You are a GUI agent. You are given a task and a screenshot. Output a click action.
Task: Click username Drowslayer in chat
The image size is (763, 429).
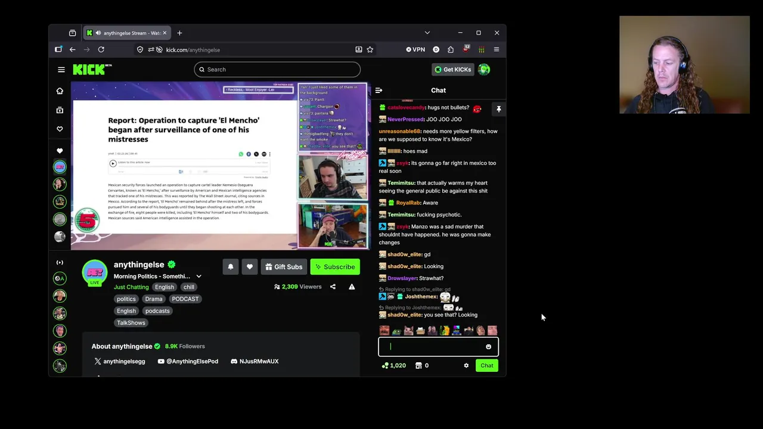click(402, 278)
